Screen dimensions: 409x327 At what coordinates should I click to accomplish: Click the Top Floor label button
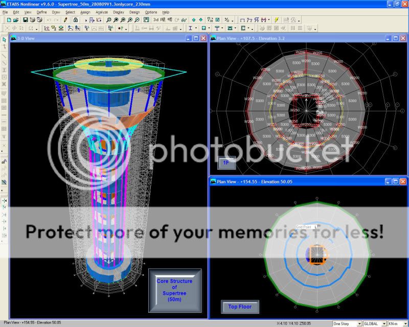click(240, 307)
